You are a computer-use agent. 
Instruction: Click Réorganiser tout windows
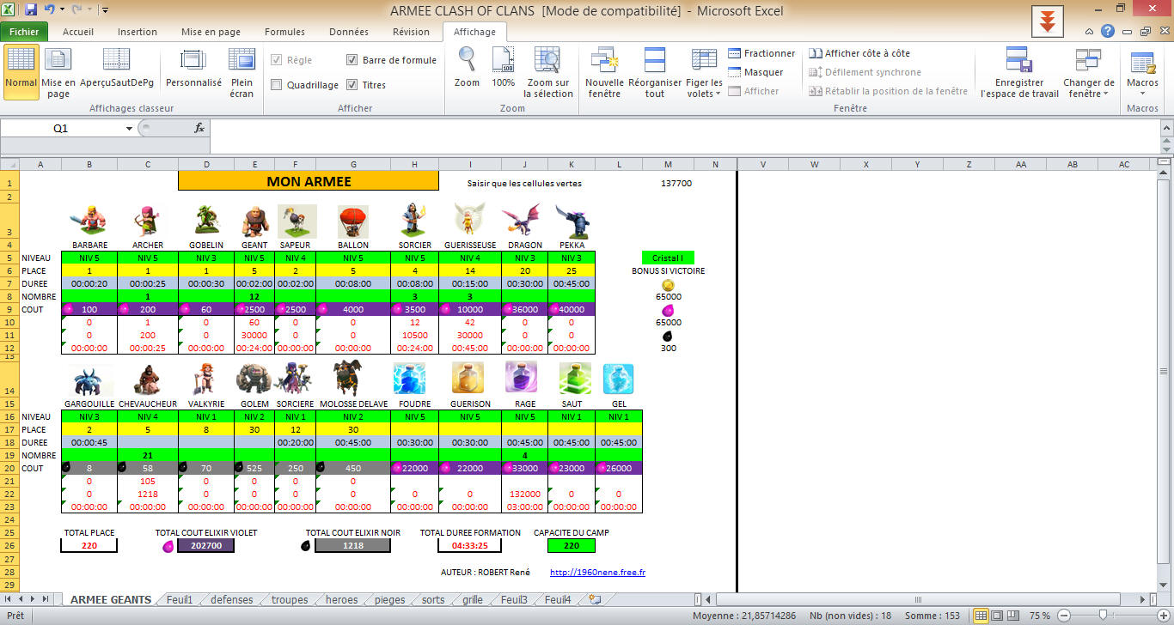point(655,72)
